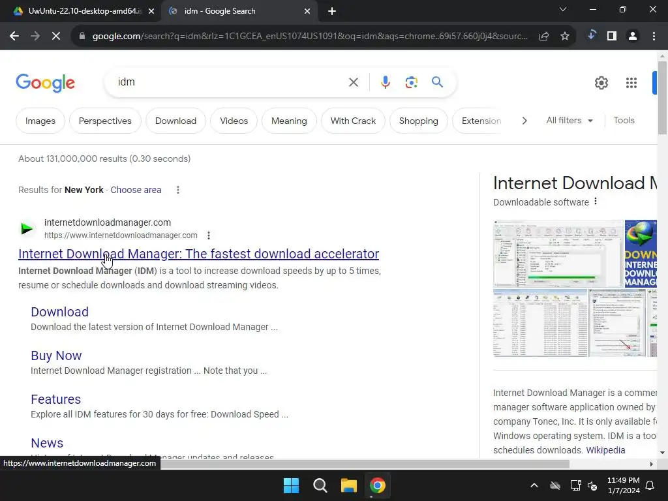
Task: Open the Chrome profile icon
Action: [633, 37]
